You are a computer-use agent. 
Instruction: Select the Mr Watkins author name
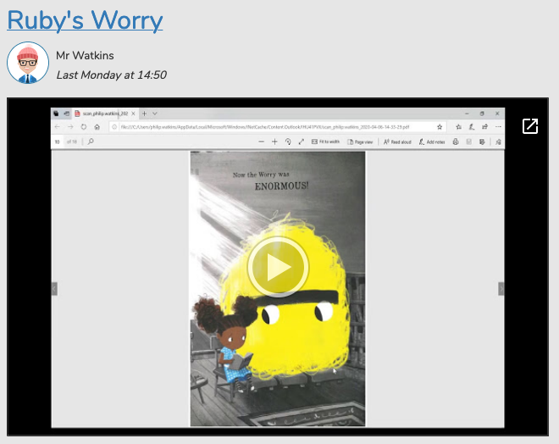coord(85,55)
